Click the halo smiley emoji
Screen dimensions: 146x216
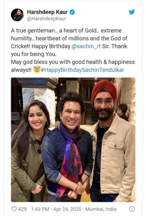pyautogui.click(x=37, y=69)
